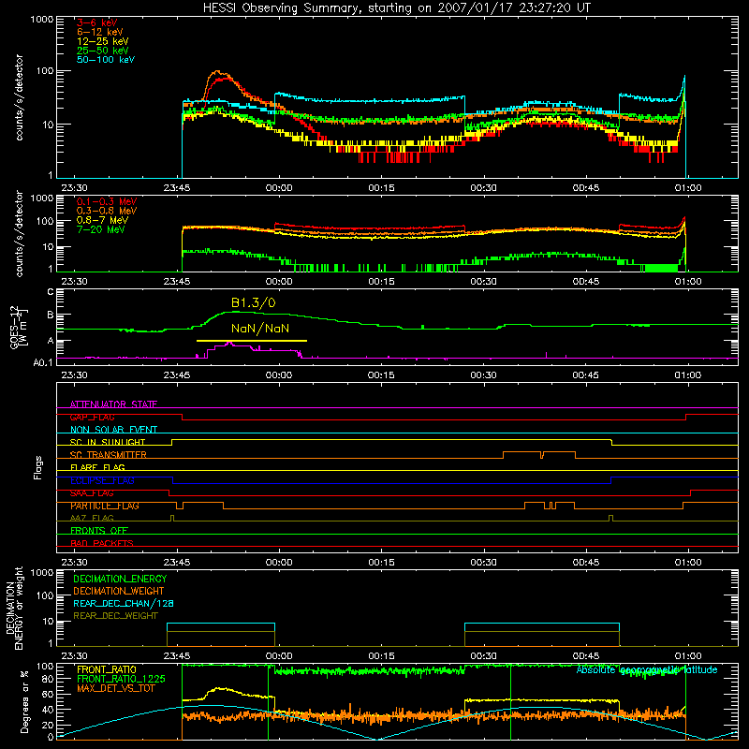Screen dimensions: 749x749
Task: Click the FRONT_RATIO legend entry
Action: coord(107,669)
